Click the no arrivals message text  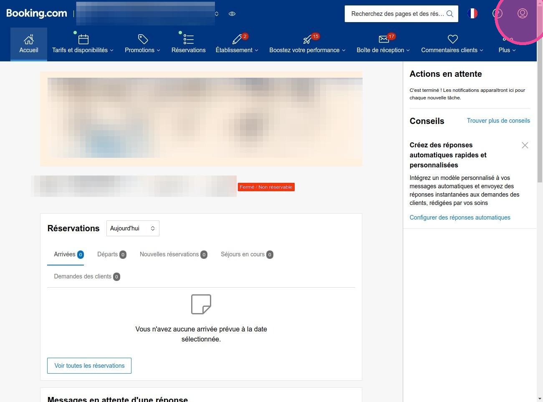pyautogui.click(x=201, y=334)
